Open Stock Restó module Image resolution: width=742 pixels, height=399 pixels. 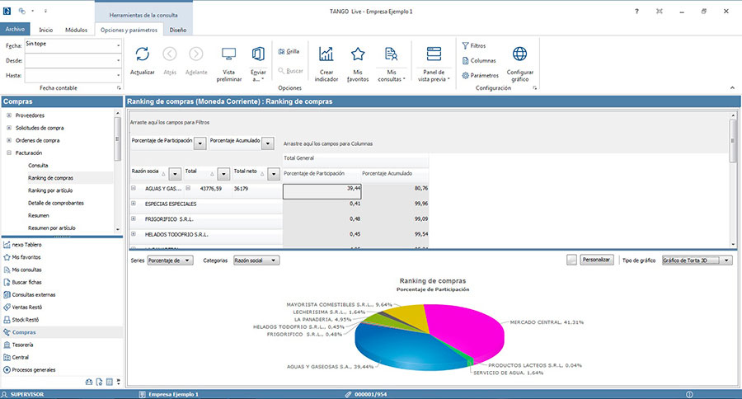pyautogui.click(x=21, y=320)
